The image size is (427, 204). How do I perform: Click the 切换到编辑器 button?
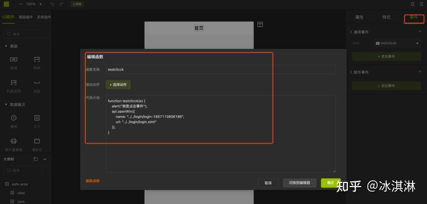click(x=299, y=183)
